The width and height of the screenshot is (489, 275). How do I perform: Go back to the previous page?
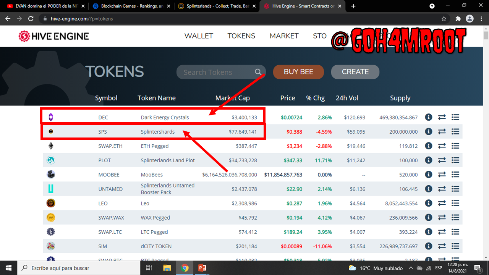pyautogui.click(x=8, y=19)
